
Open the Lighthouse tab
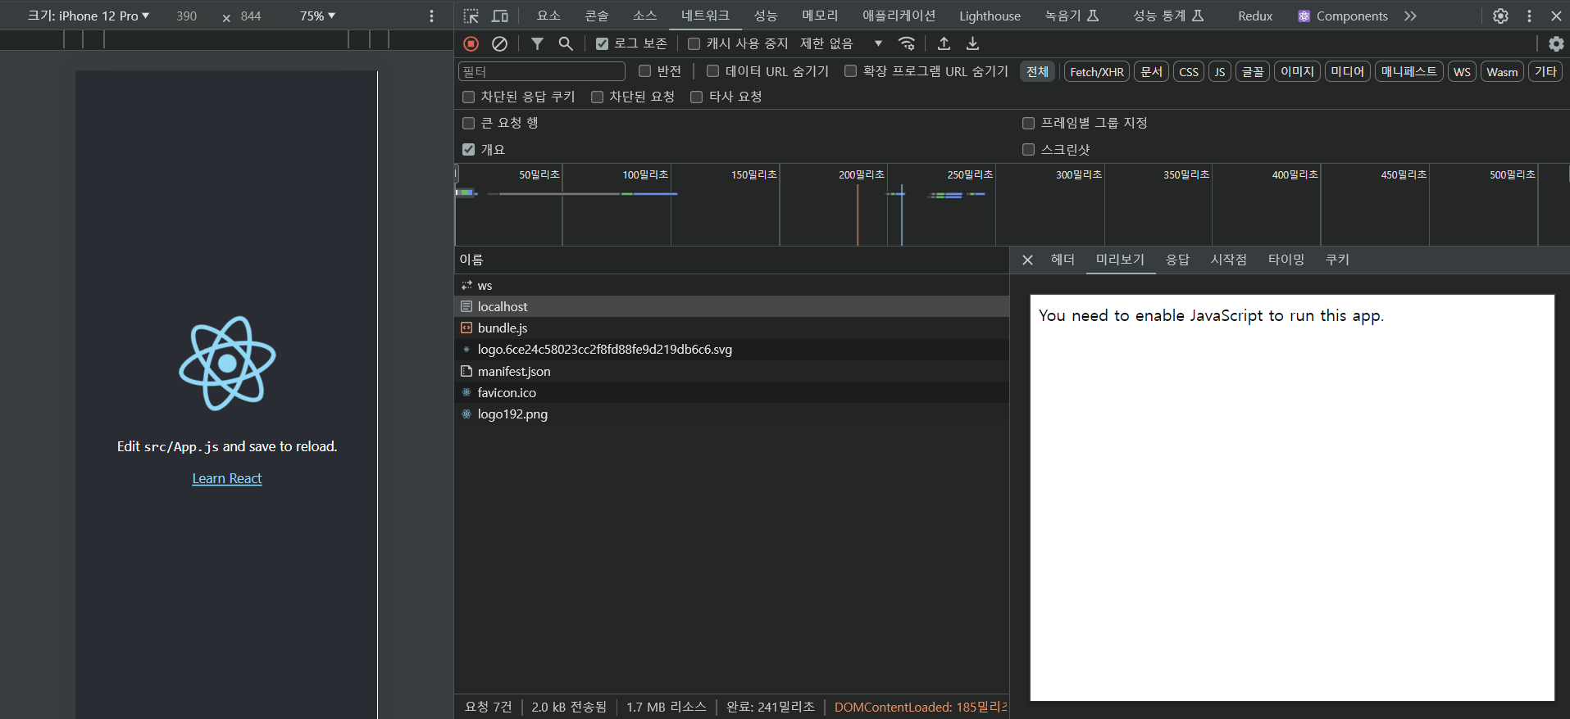(x=990, y=16)
